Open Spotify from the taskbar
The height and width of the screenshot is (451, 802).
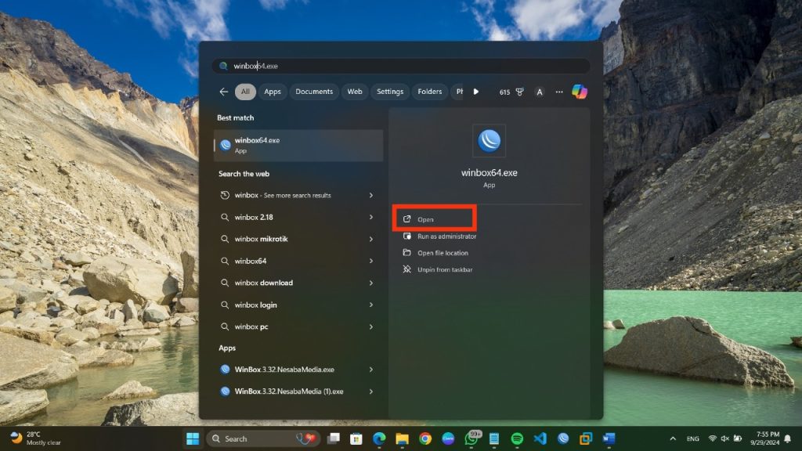517,438
